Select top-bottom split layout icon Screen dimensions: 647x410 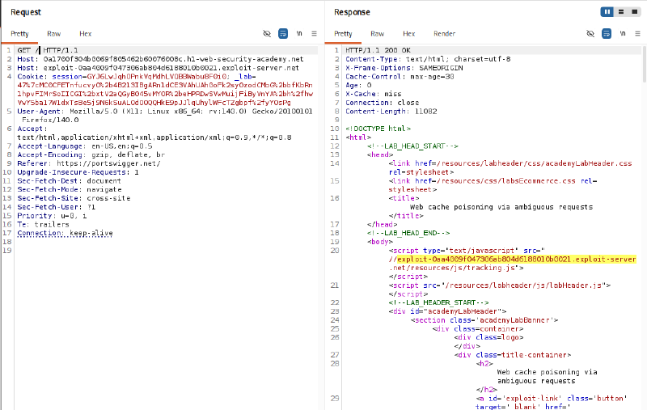(x=621, y=12)
